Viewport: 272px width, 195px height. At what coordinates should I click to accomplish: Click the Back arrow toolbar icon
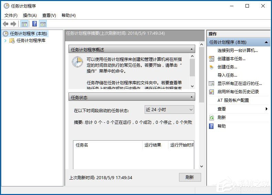pyautogui.click(x=6, y=24)
